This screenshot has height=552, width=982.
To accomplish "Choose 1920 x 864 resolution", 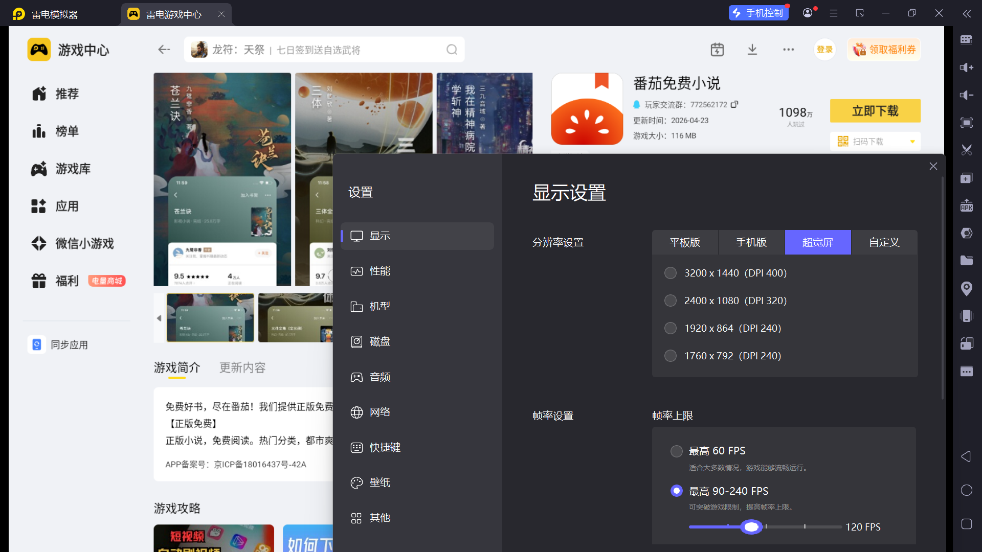I will pyautogui.click(x=670, y=328).
